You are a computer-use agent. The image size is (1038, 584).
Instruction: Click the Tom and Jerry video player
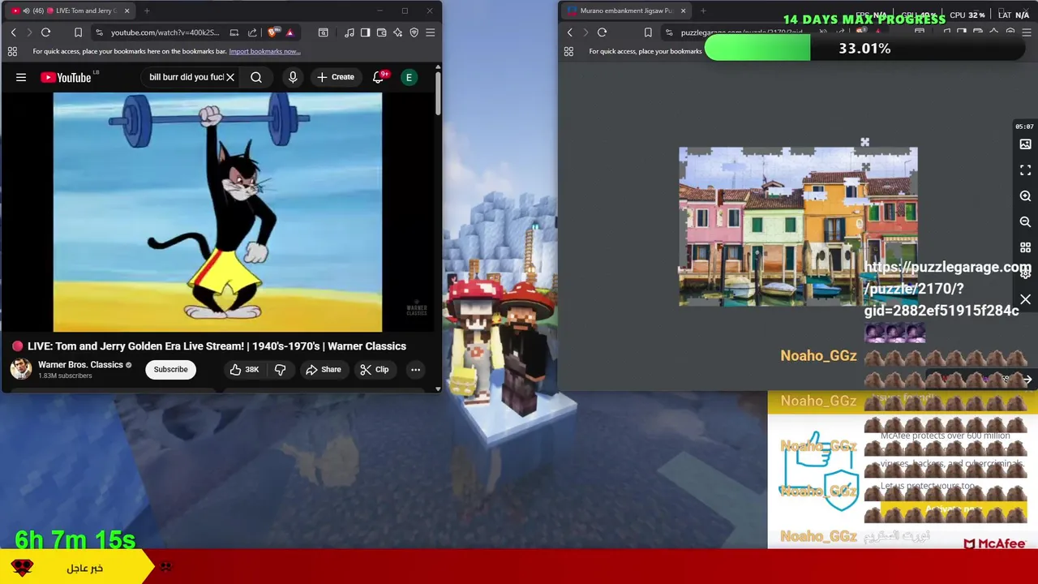217,213
